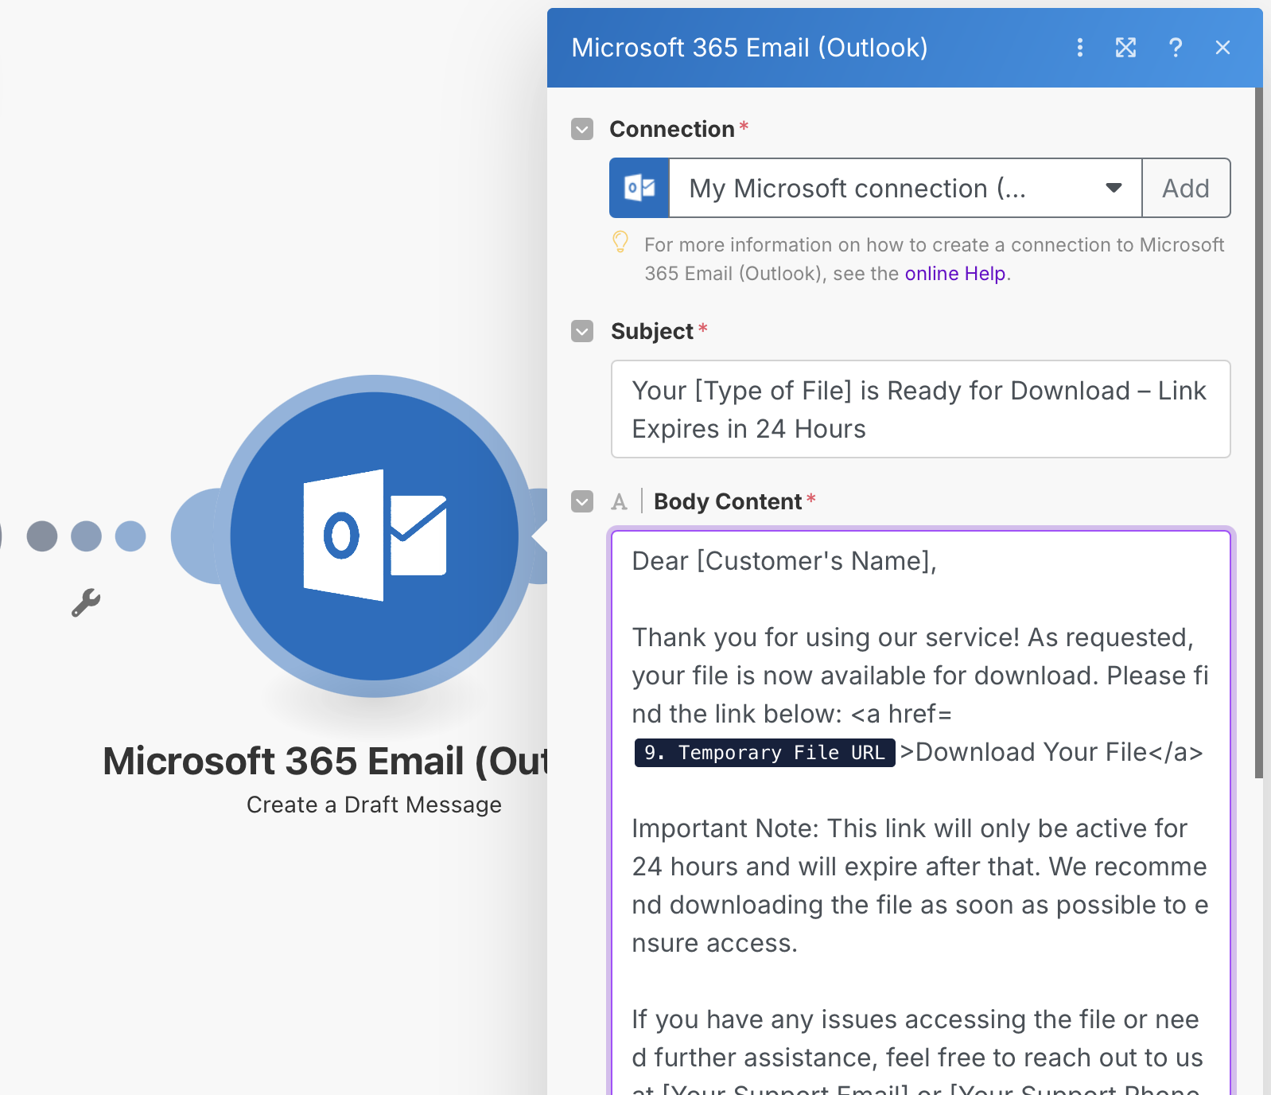1271x1095 pixels.
Task: Click inside the Subject input field
Action: click(x=920, y=409)
